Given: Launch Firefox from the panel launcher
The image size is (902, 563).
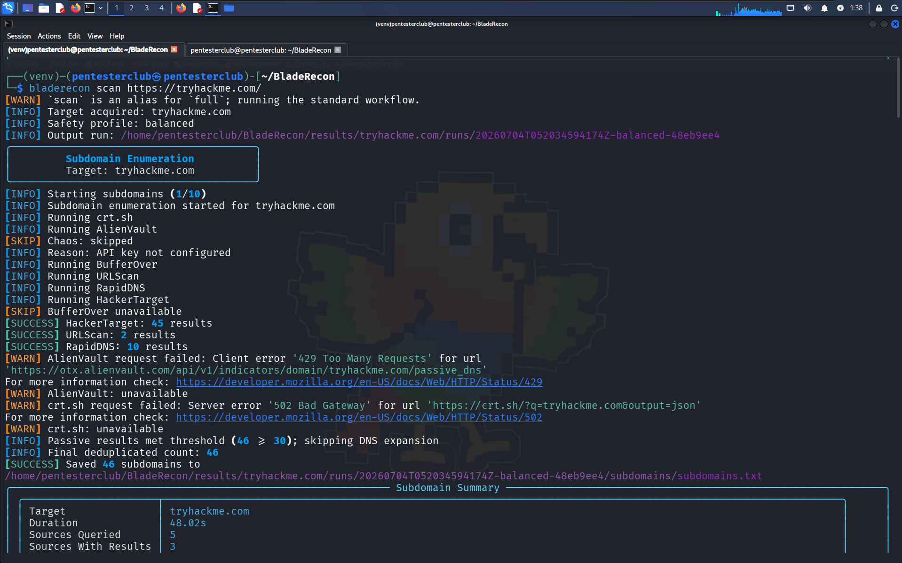Looking at the screenshot, I should coord(75,8).
